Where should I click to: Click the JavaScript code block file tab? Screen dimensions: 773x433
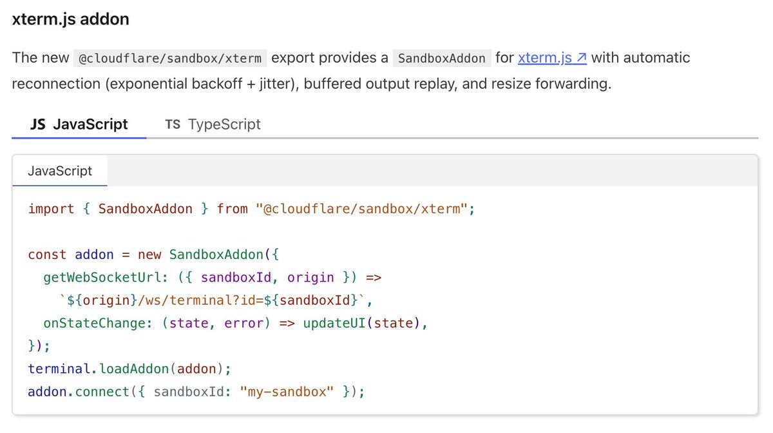(60, 171)
